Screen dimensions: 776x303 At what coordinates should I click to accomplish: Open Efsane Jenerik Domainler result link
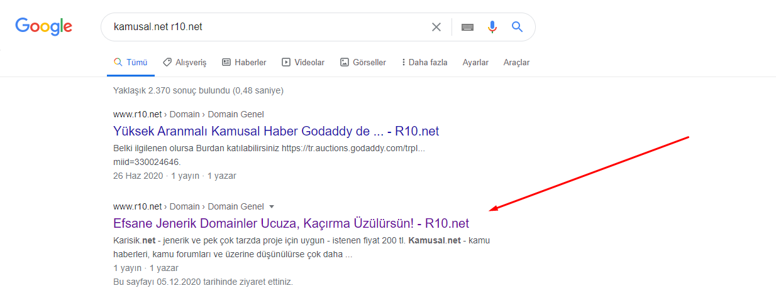tap(291, 223)
